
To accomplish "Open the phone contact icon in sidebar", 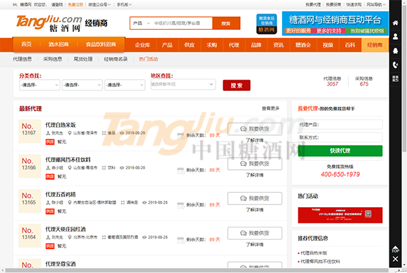I will 395,65.
